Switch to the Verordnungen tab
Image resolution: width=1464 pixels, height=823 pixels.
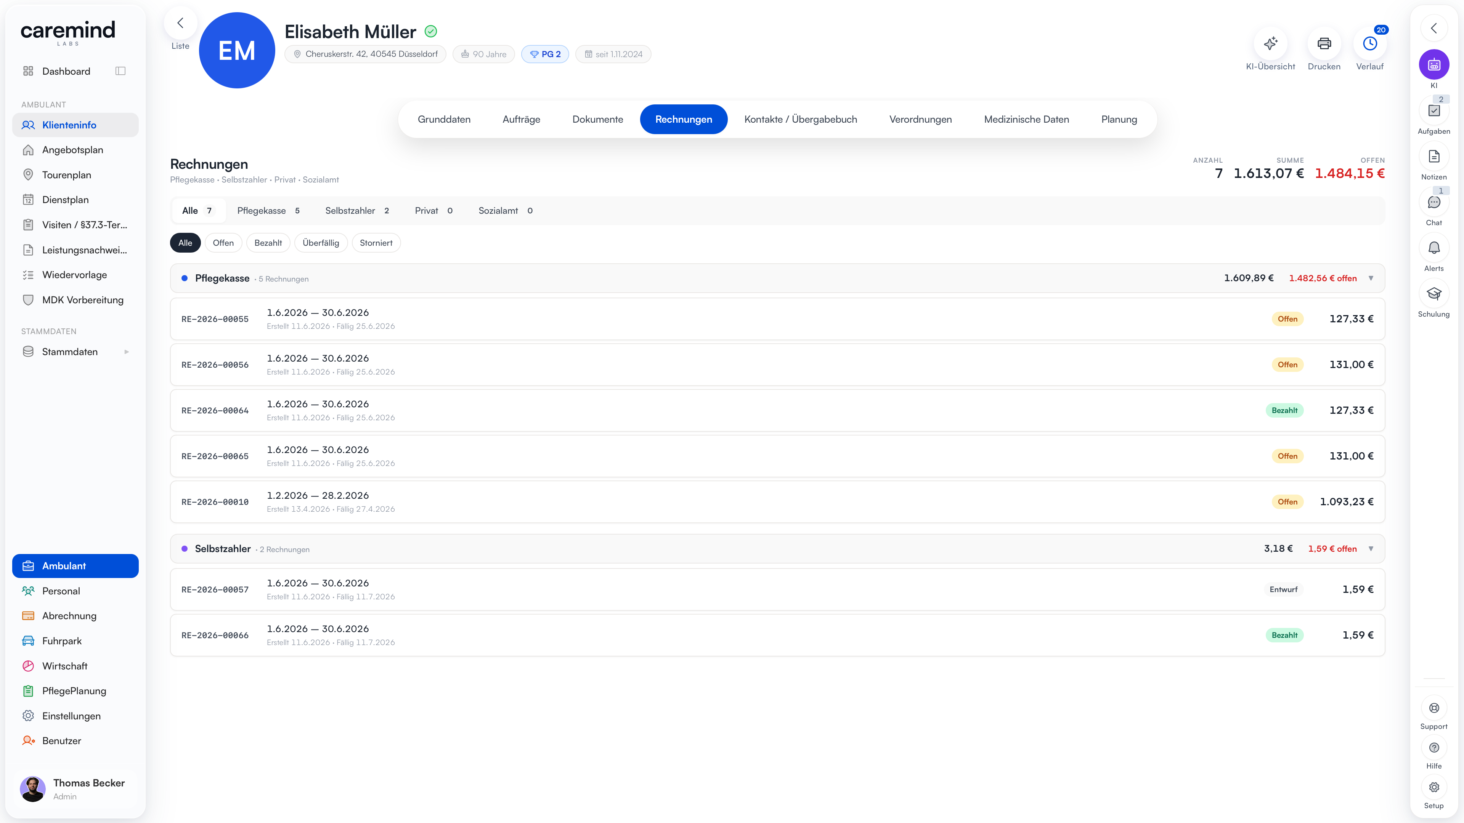(920, 119)
